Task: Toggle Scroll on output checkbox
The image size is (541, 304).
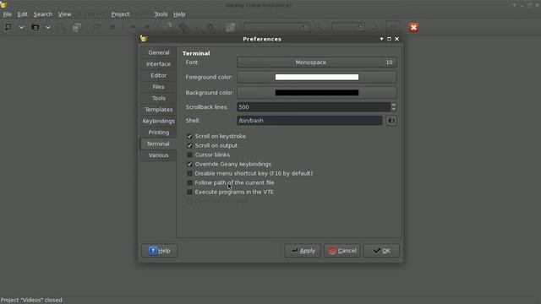Action: 189,145
